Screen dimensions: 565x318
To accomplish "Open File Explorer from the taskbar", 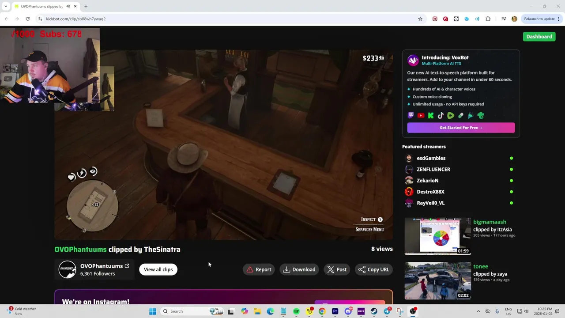I will pos(257,311).
